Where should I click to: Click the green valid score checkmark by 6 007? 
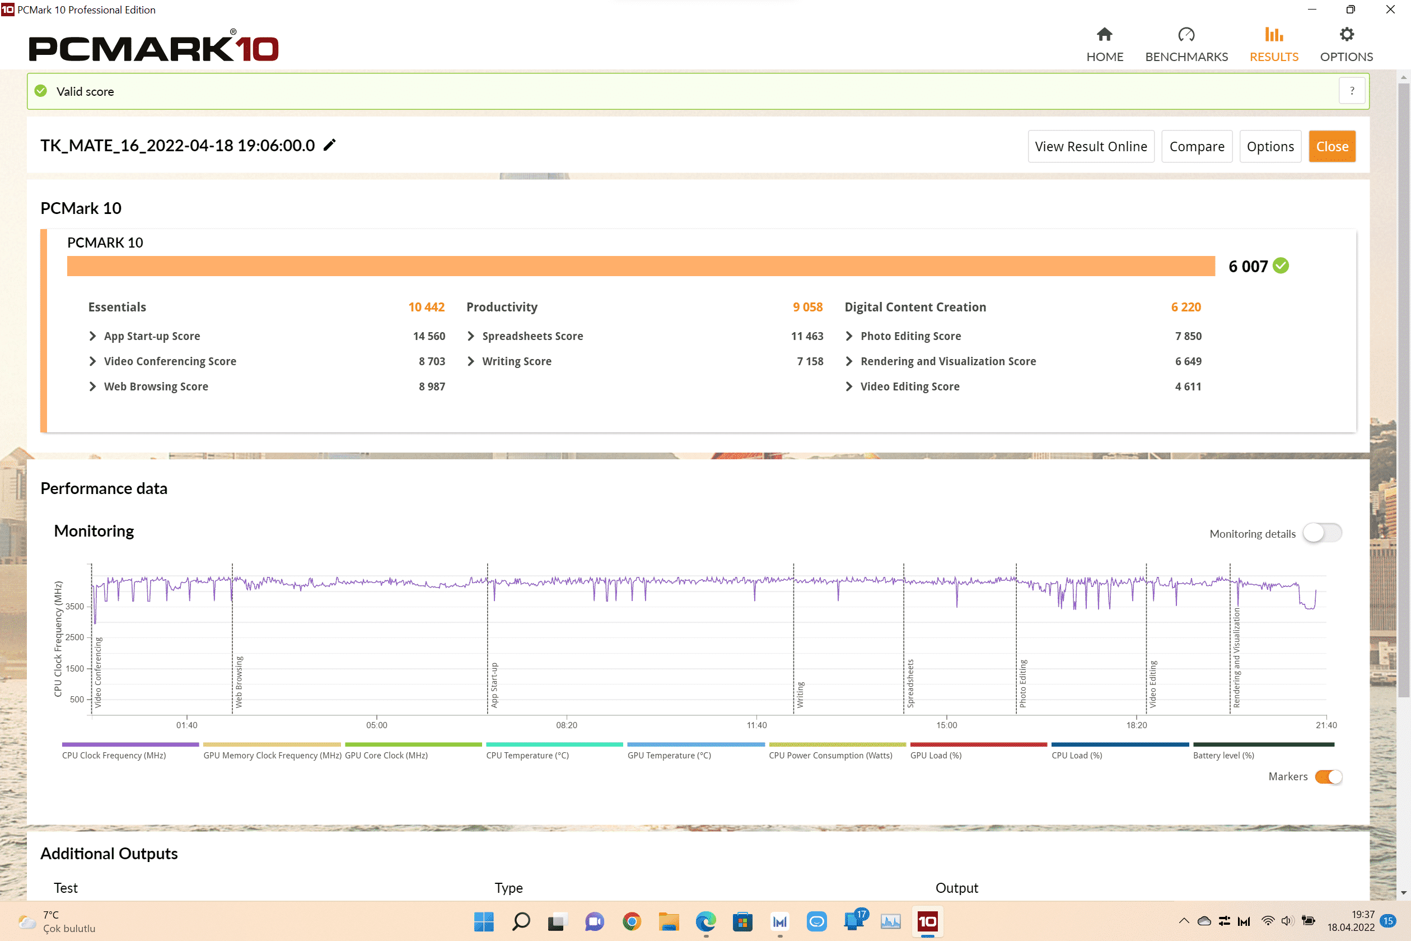1281,266
